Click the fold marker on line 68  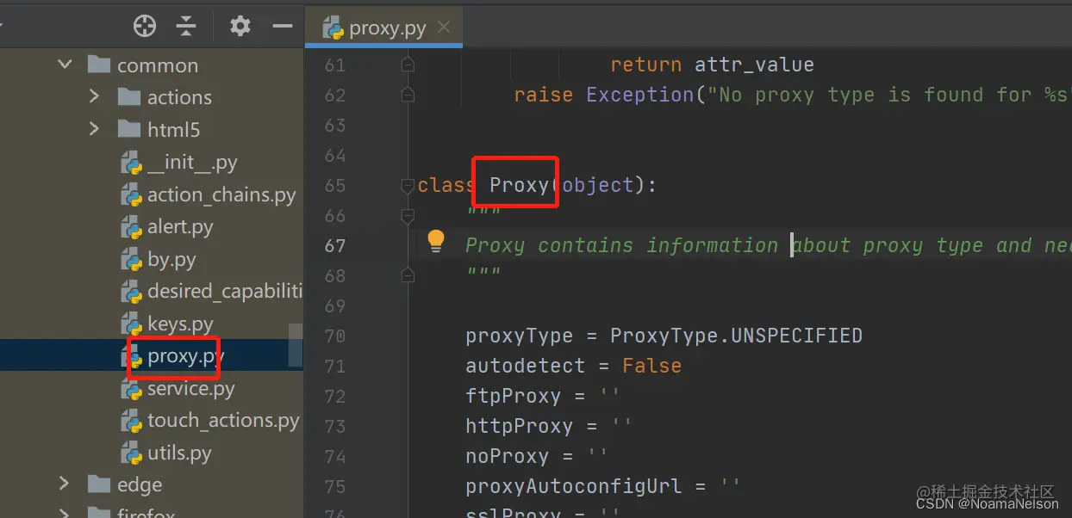tap(408, 275)
